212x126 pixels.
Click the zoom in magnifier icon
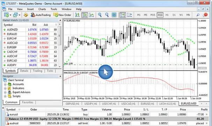click(100, 15)
